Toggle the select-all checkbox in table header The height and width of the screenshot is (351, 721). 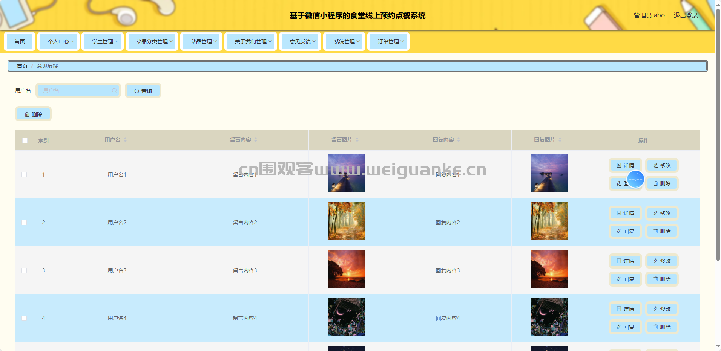[25, 140]
